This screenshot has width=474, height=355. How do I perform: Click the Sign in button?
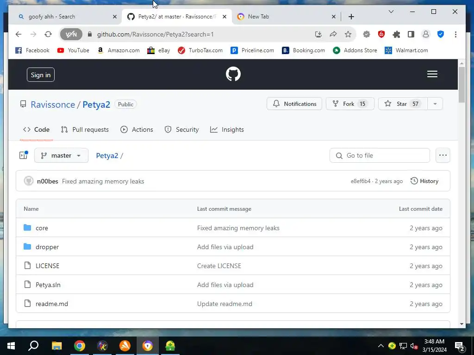41,74
